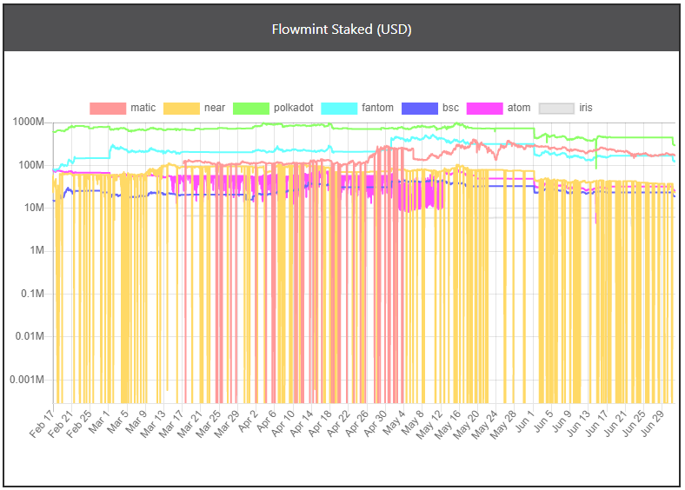Click the polkadot legend color swatch
The image size is (685, 490).
[250, 109]
